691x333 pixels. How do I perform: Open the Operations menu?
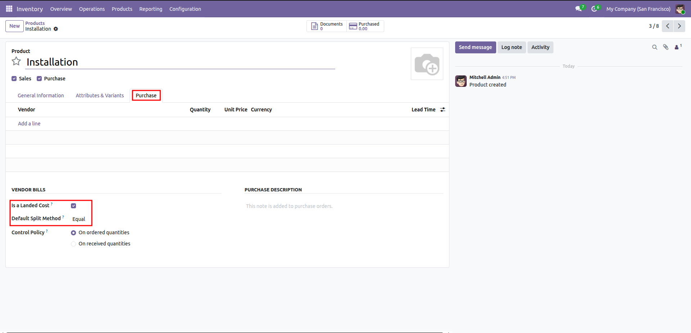[92, 9]
